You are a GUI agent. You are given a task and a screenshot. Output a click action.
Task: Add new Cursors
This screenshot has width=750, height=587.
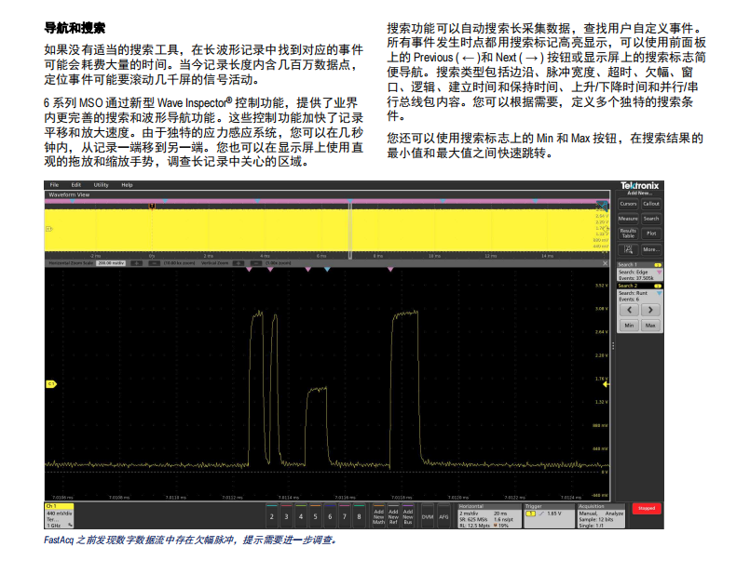tap(628, 204)
